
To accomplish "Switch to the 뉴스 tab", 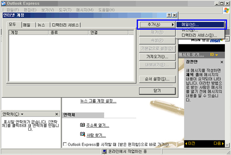I will pos(41,25).
